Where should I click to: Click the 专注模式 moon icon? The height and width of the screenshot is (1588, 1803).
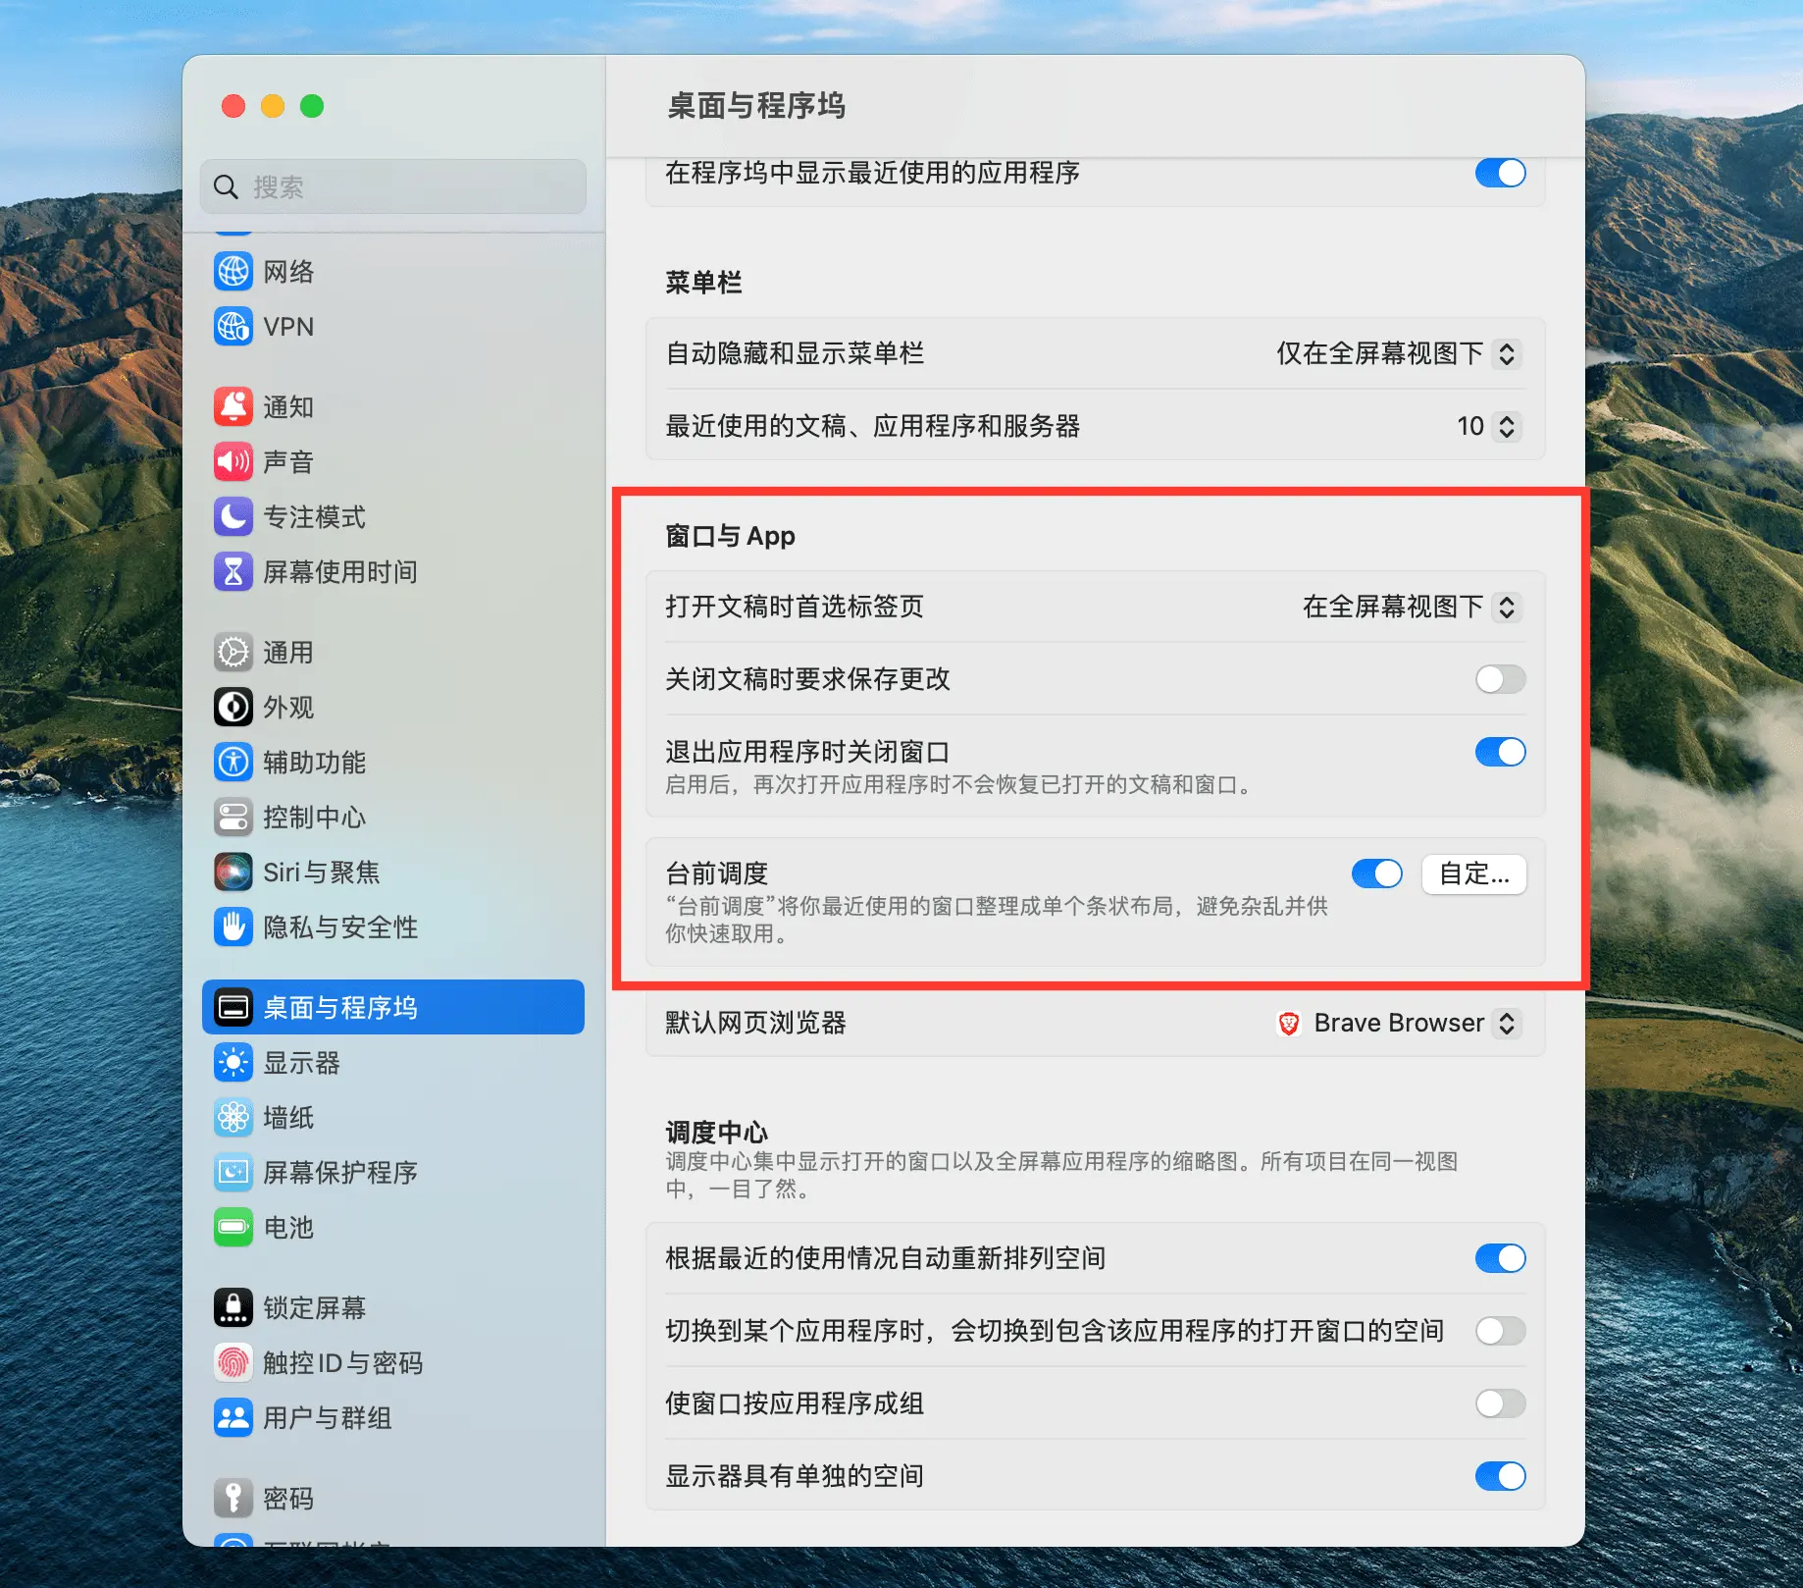coord(233,516)
